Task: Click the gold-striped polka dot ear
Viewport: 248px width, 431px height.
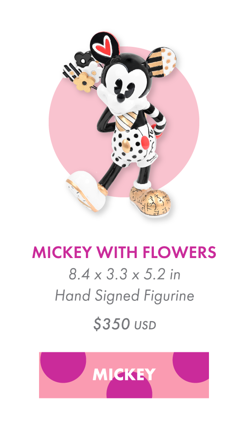Action: coord(161,62)
